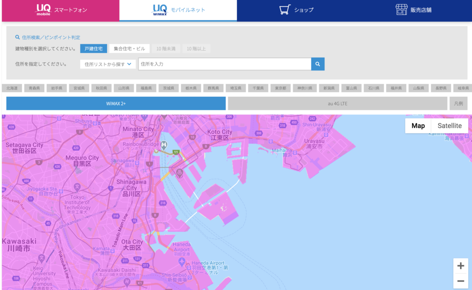
Task: Jump to 石川県 prefecture
Action: click(373, 88)
